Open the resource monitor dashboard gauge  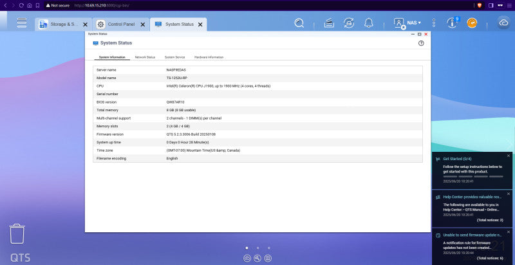coord(472,23)
